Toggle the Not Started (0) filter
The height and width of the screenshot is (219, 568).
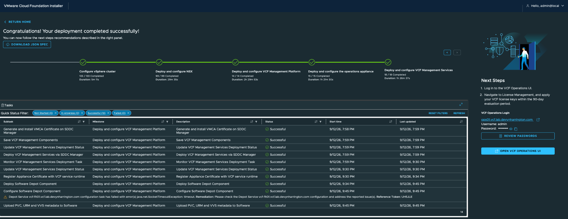44,113
